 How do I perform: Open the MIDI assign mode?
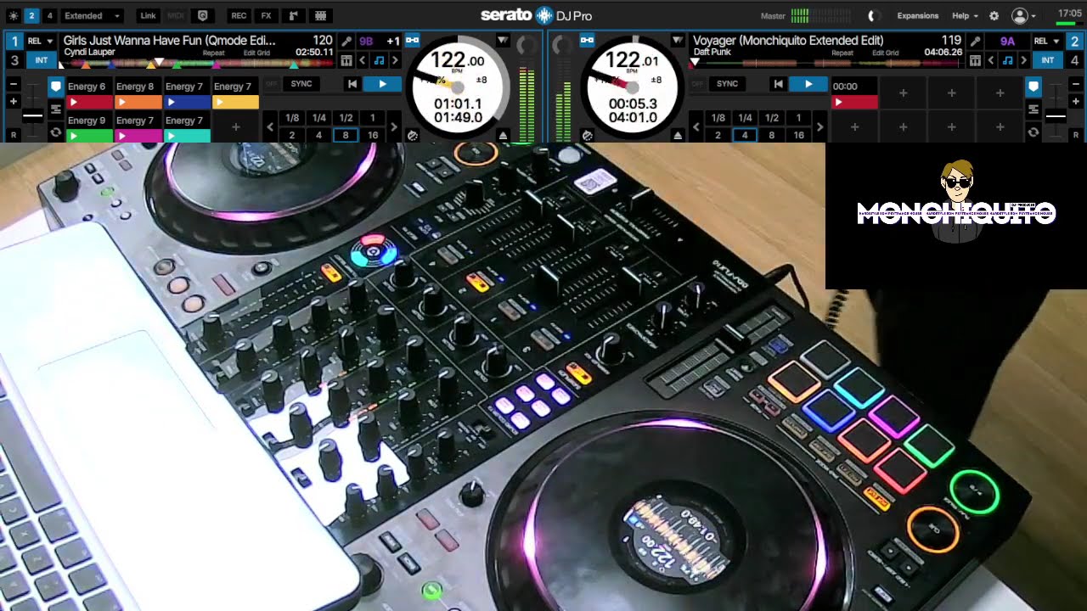[x=176, y=15]
